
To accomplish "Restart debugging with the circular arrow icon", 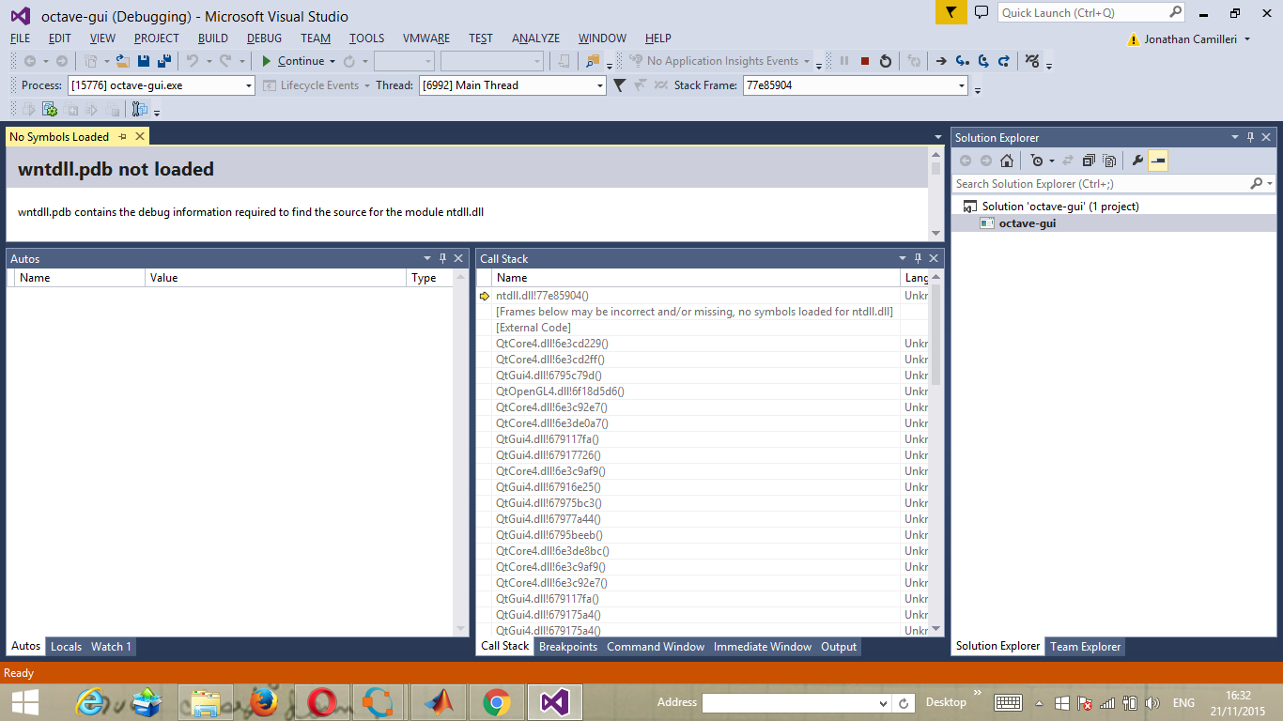I will point(885,61).
